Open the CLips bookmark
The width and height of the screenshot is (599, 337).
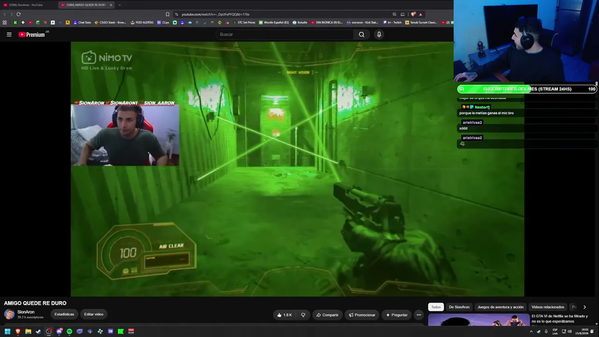(163, 22)
